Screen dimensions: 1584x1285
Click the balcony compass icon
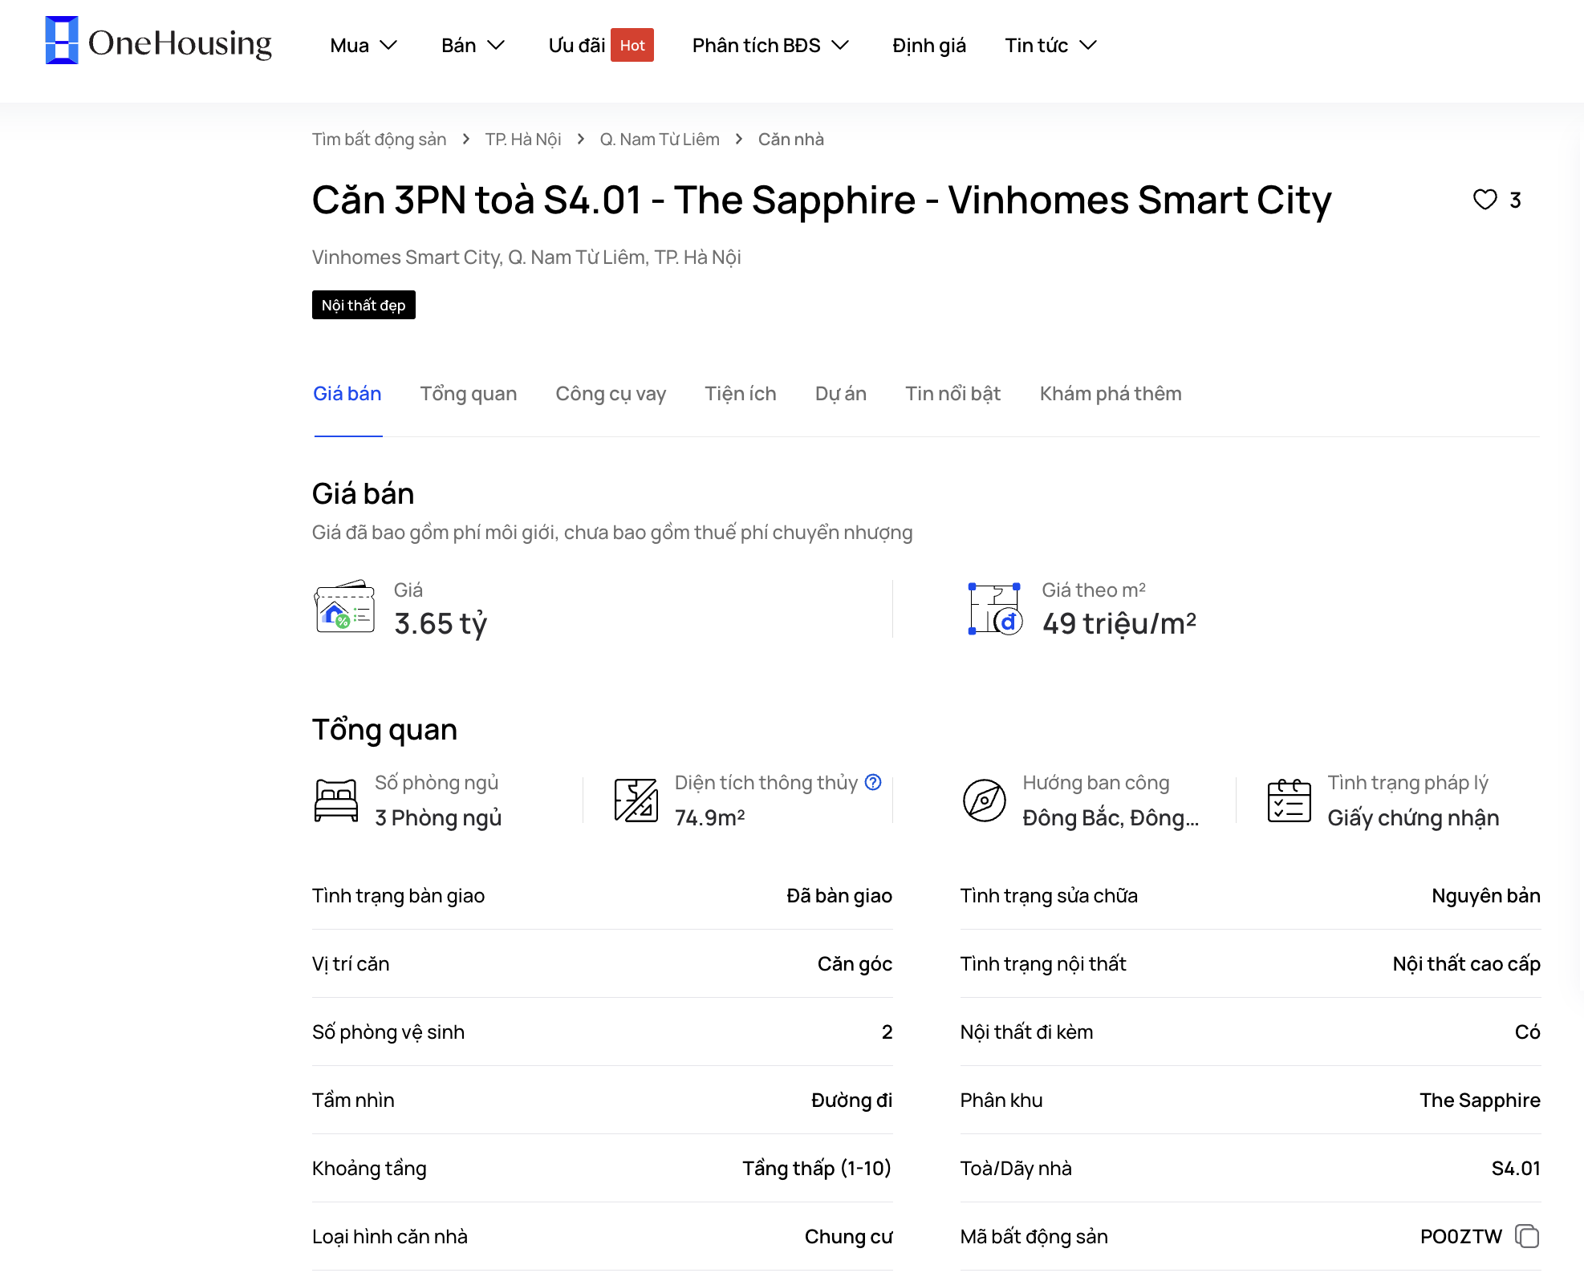point(984,801)
